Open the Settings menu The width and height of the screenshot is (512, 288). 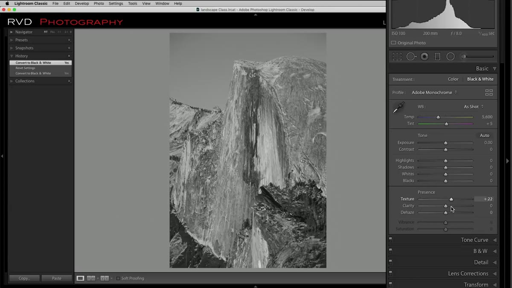(116, 3)
